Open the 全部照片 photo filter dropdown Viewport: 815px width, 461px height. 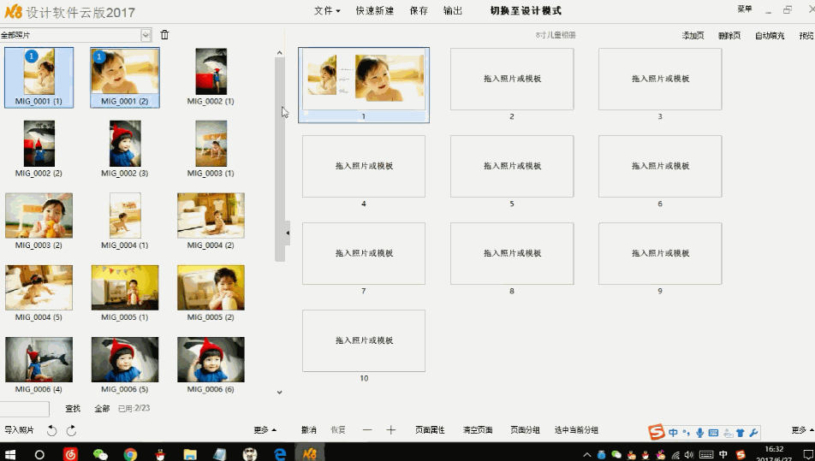[146, 35]
